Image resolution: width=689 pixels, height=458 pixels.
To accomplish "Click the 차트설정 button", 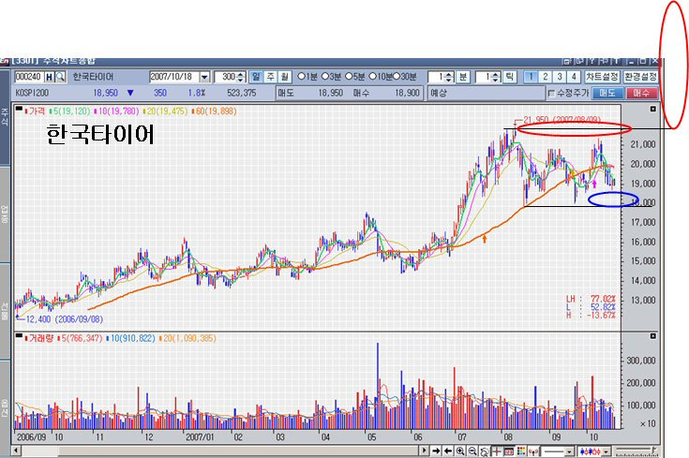I will pyautogui.click(x=602, y=77).
